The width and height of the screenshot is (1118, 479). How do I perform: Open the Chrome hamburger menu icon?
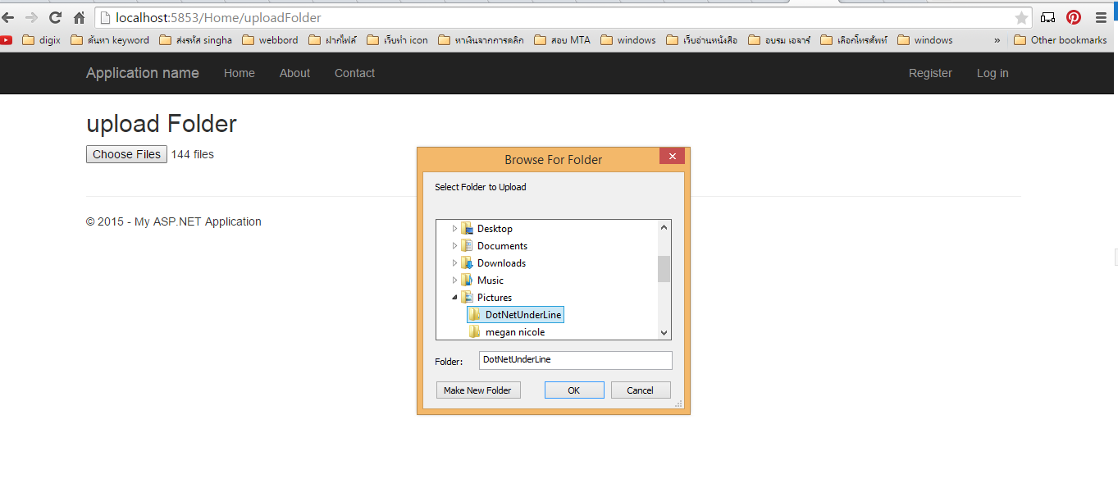click(x=1101, y=16)
